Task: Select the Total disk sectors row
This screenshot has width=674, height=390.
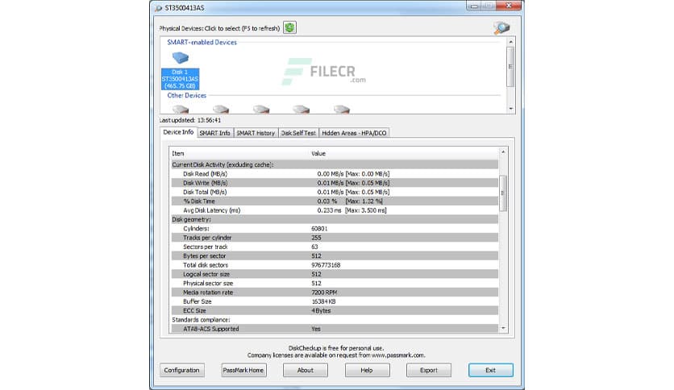Action: click(335, 265)
